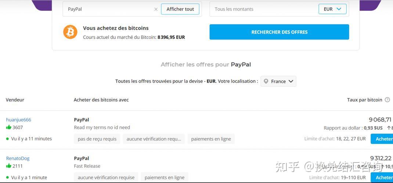The width and height of the screenshot is (393, 183).
Task: Click RenatoDog's green thumbs-up icon
Action: tap(8, 166)
